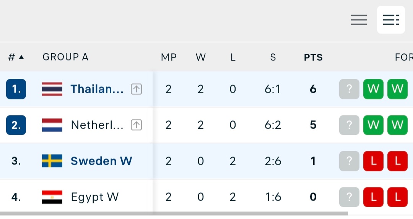This screenshot has width=413, height=219.
Task: Open Egypt's upcoming match question-mark badge
Action: click(x=349, y=197)
